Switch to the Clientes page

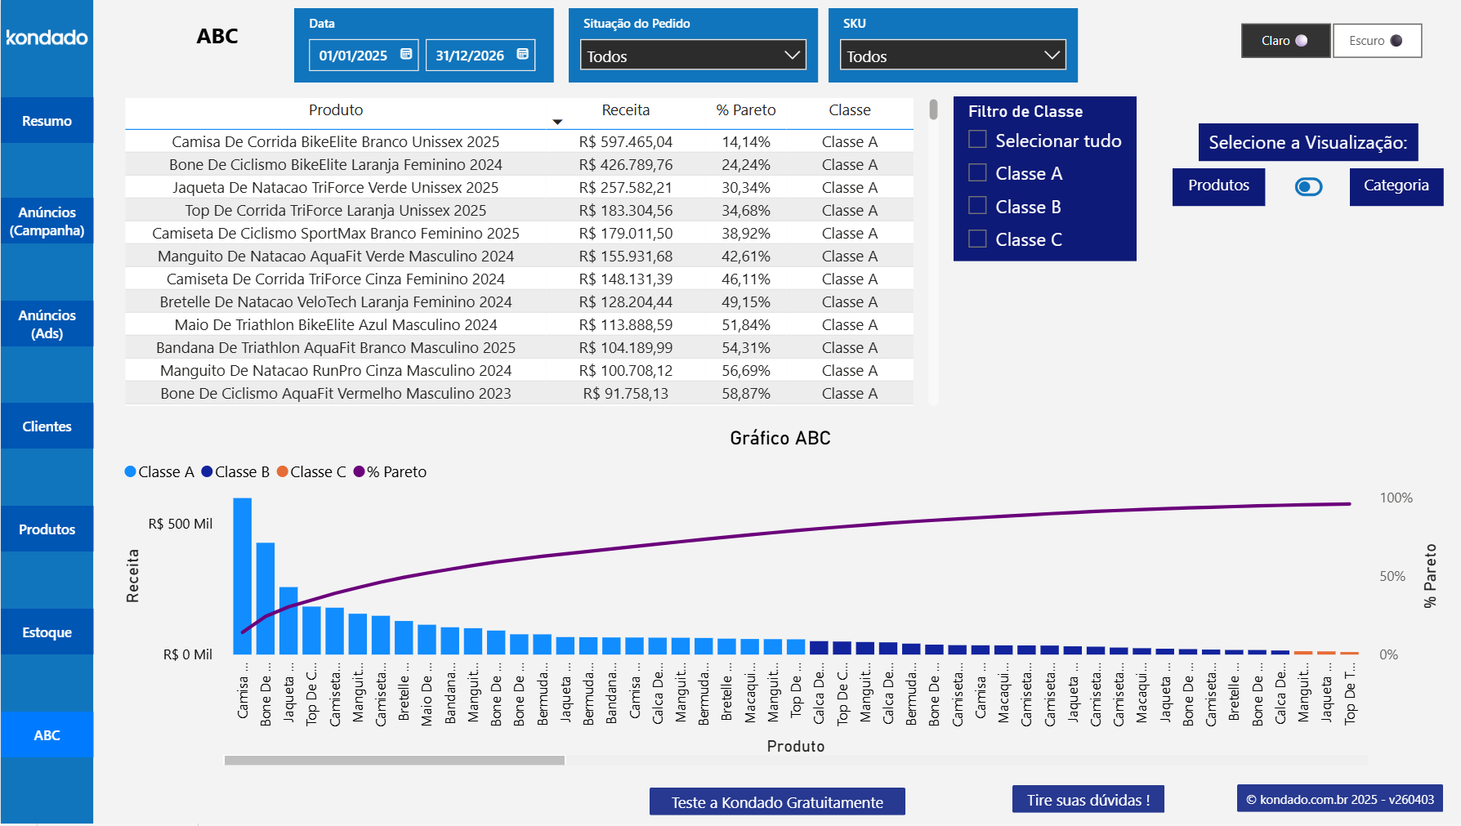click(47, 426)
